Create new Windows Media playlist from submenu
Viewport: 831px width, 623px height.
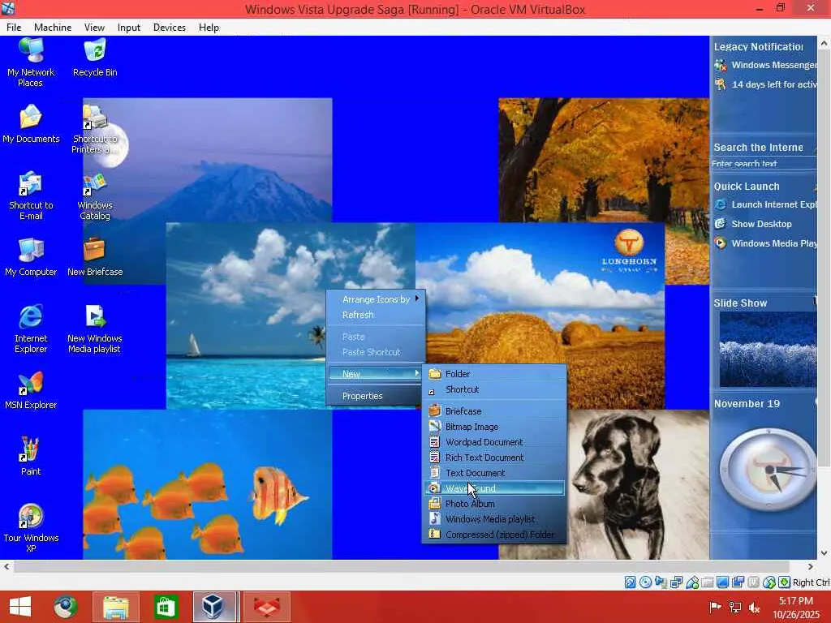pos(494,518)
